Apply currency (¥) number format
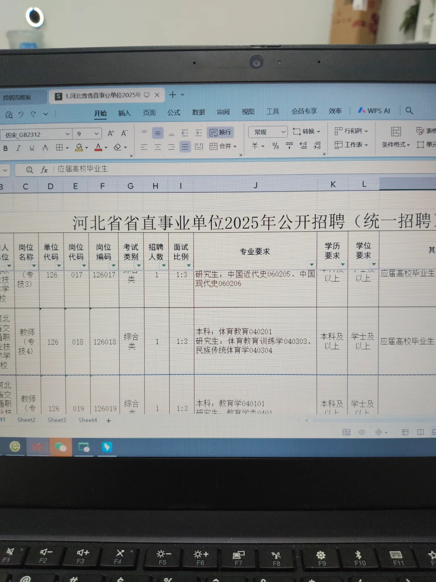This screenshot has width=436, height=582. tap(254, 146)
